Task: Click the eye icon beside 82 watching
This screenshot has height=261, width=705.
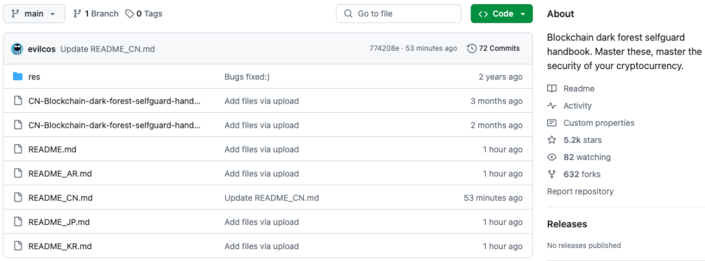Action: [x=552, y=157]
